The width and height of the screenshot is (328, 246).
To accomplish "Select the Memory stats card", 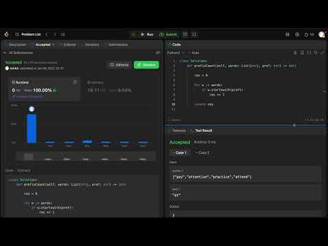I will coord(118,89).
